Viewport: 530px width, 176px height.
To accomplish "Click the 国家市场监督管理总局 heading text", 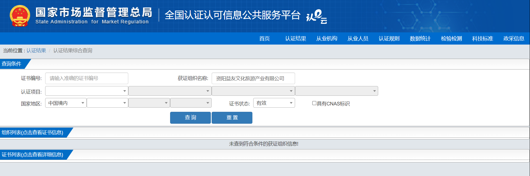I will tap(94, 12).
